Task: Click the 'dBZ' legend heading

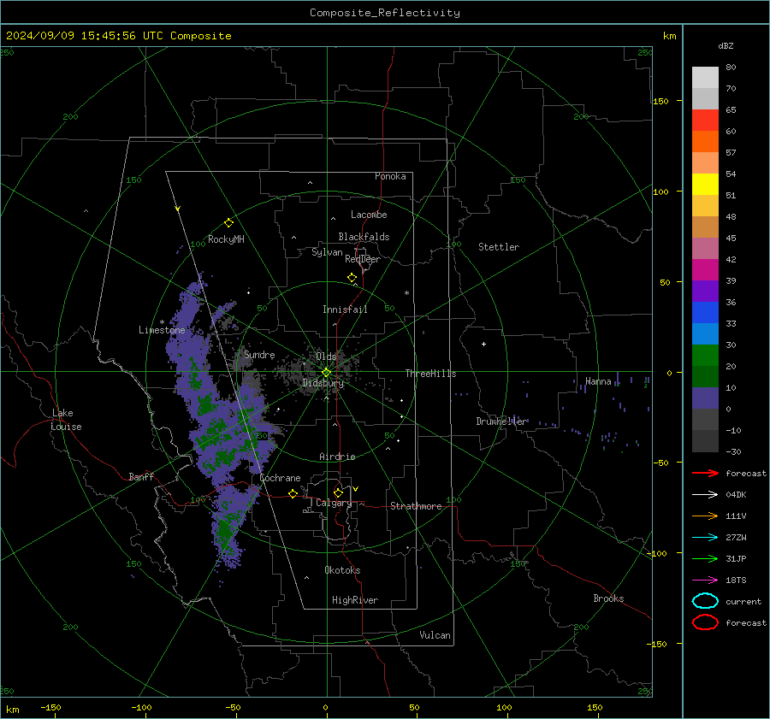Action: pyautogui.click(x=726, y=45)
